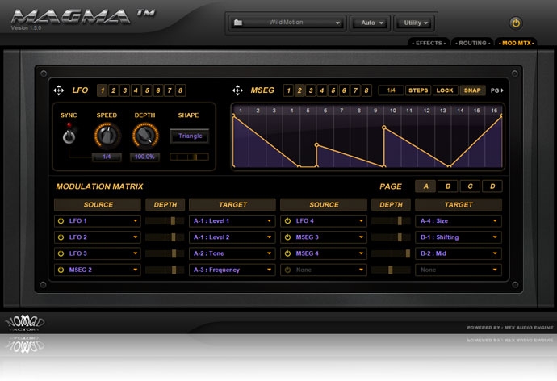
Task: Select MSEG number 2
Action: pyautogui.click(x=299, y=90)
